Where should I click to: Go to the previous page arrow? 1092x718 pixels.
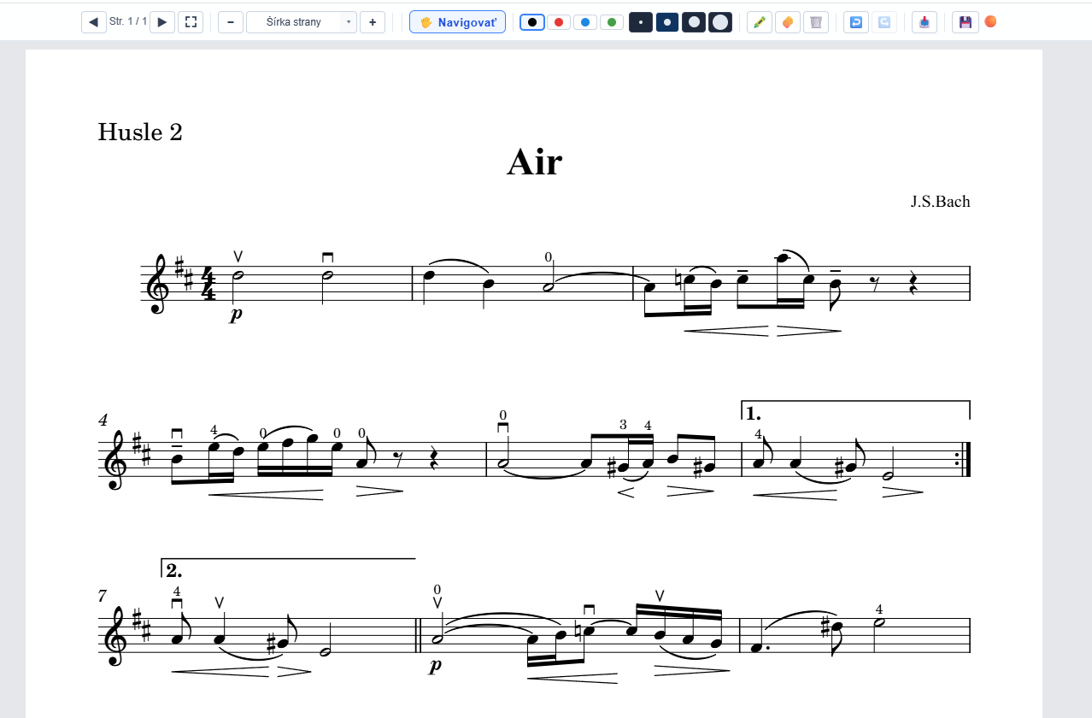coord(94,22)
